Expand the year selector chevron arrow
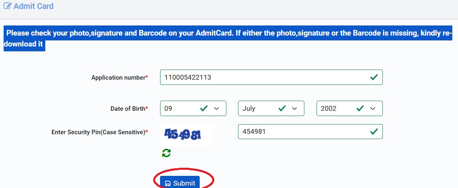458x188 pixels. coord(373,109)
